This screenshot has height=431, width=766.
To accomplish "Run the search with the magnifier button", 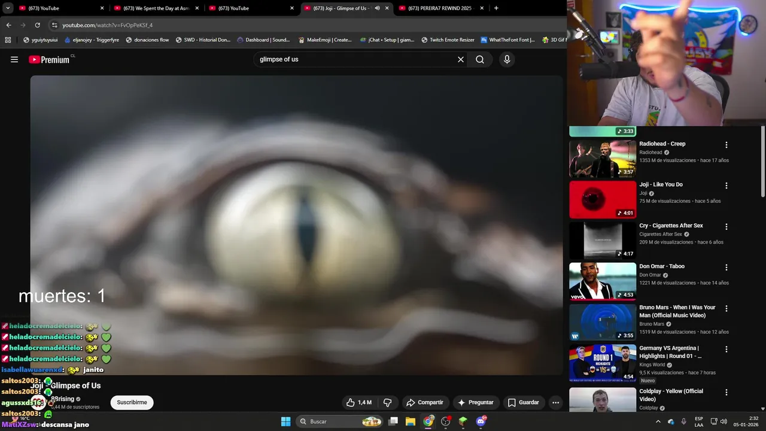I will point(480,59).
